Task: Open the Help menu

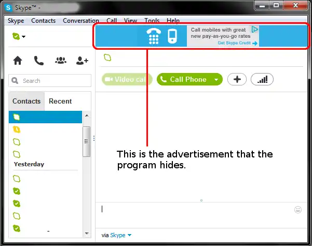Action: coord(173,21)
